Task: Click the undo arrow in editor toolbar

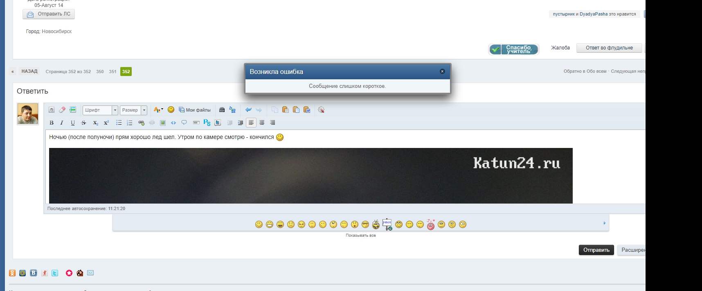Action: [248, 110]
